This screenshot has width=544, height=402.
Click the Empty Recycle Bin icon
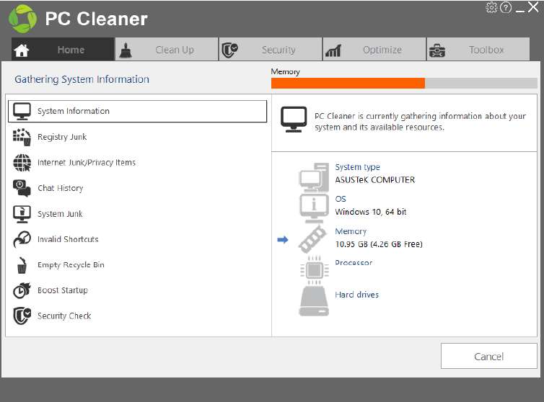(22, 265)
